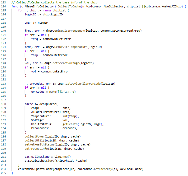This screenshot has height=176, width=188.
Task: Click 'logicID' variable declaration on line 166
Action: (31, 15)
